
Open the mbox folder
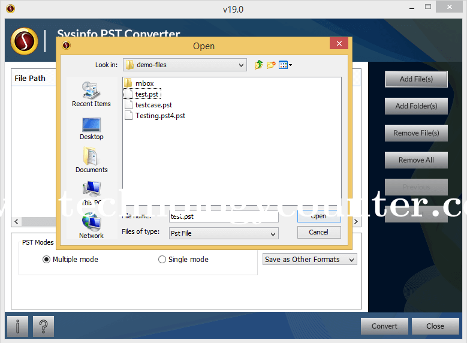click(139, 83)
